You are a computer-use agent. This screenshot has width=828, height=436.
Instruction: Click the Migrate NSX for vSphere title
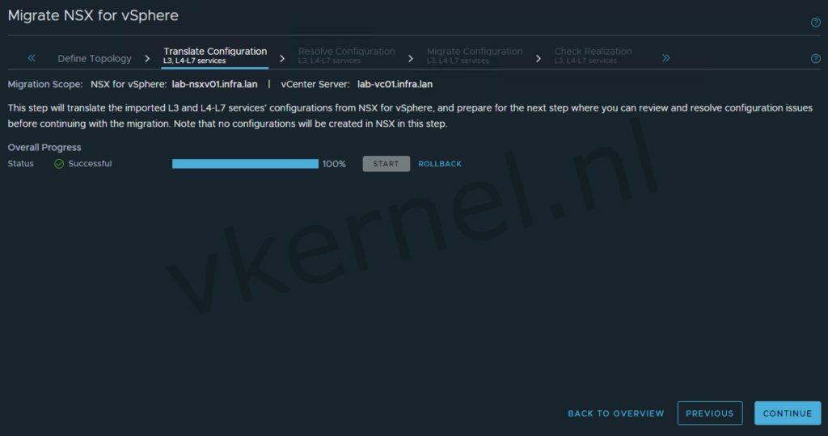click(93, 16)
